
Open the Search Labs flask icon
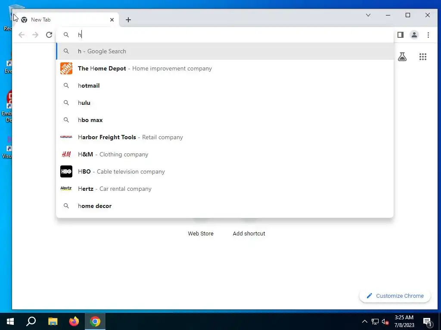402,57
